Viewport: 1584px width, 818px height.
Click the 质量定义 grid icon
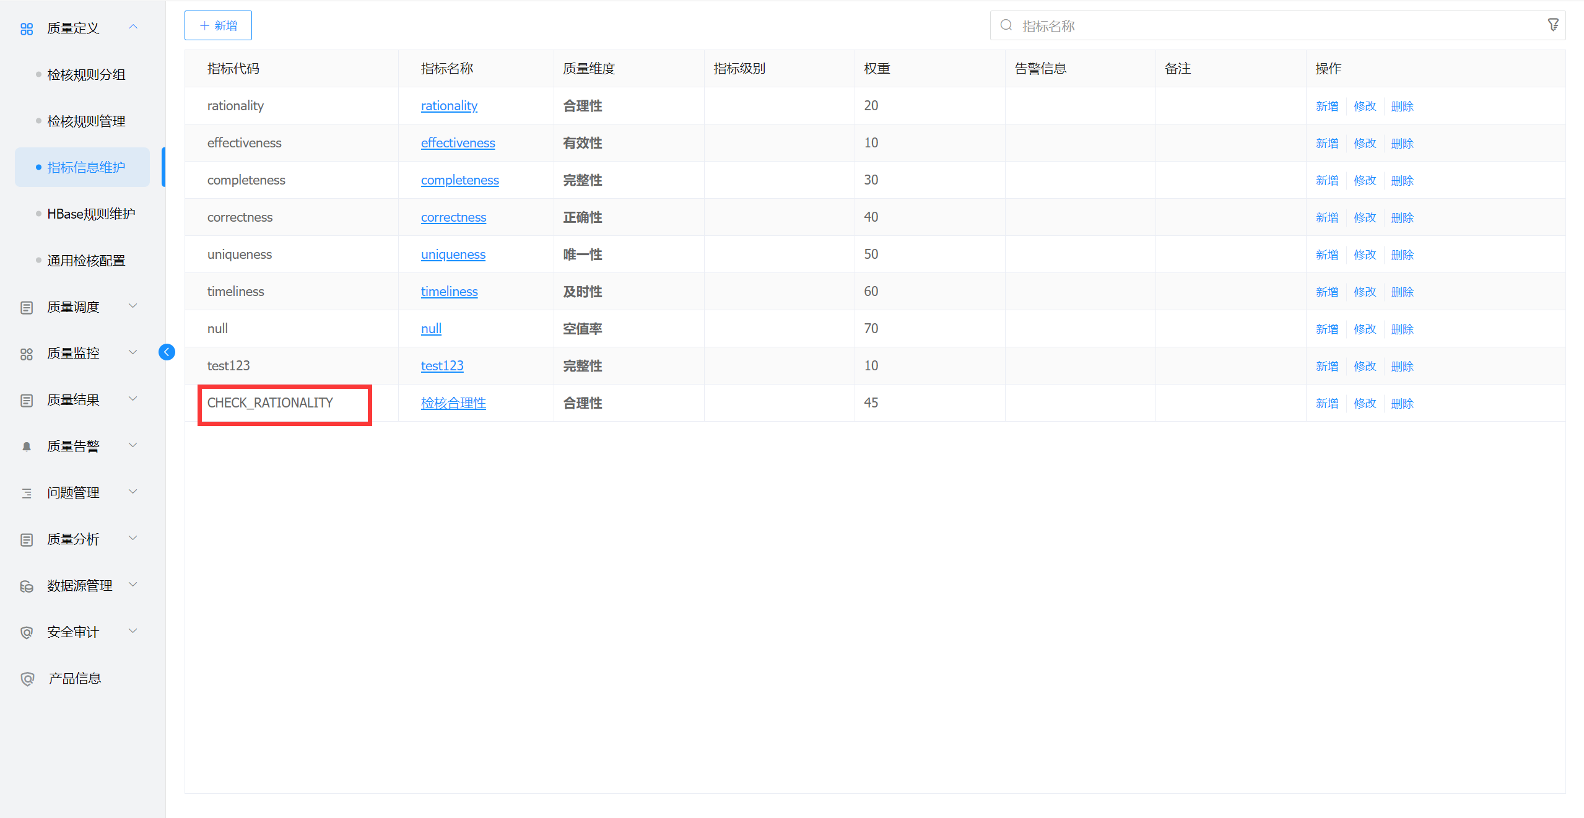tap(27, 28)
